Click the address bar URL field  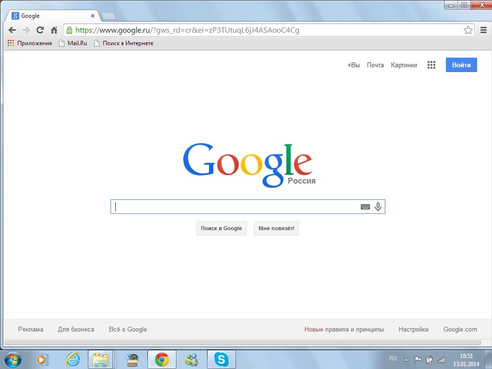(x=268, y=30)
